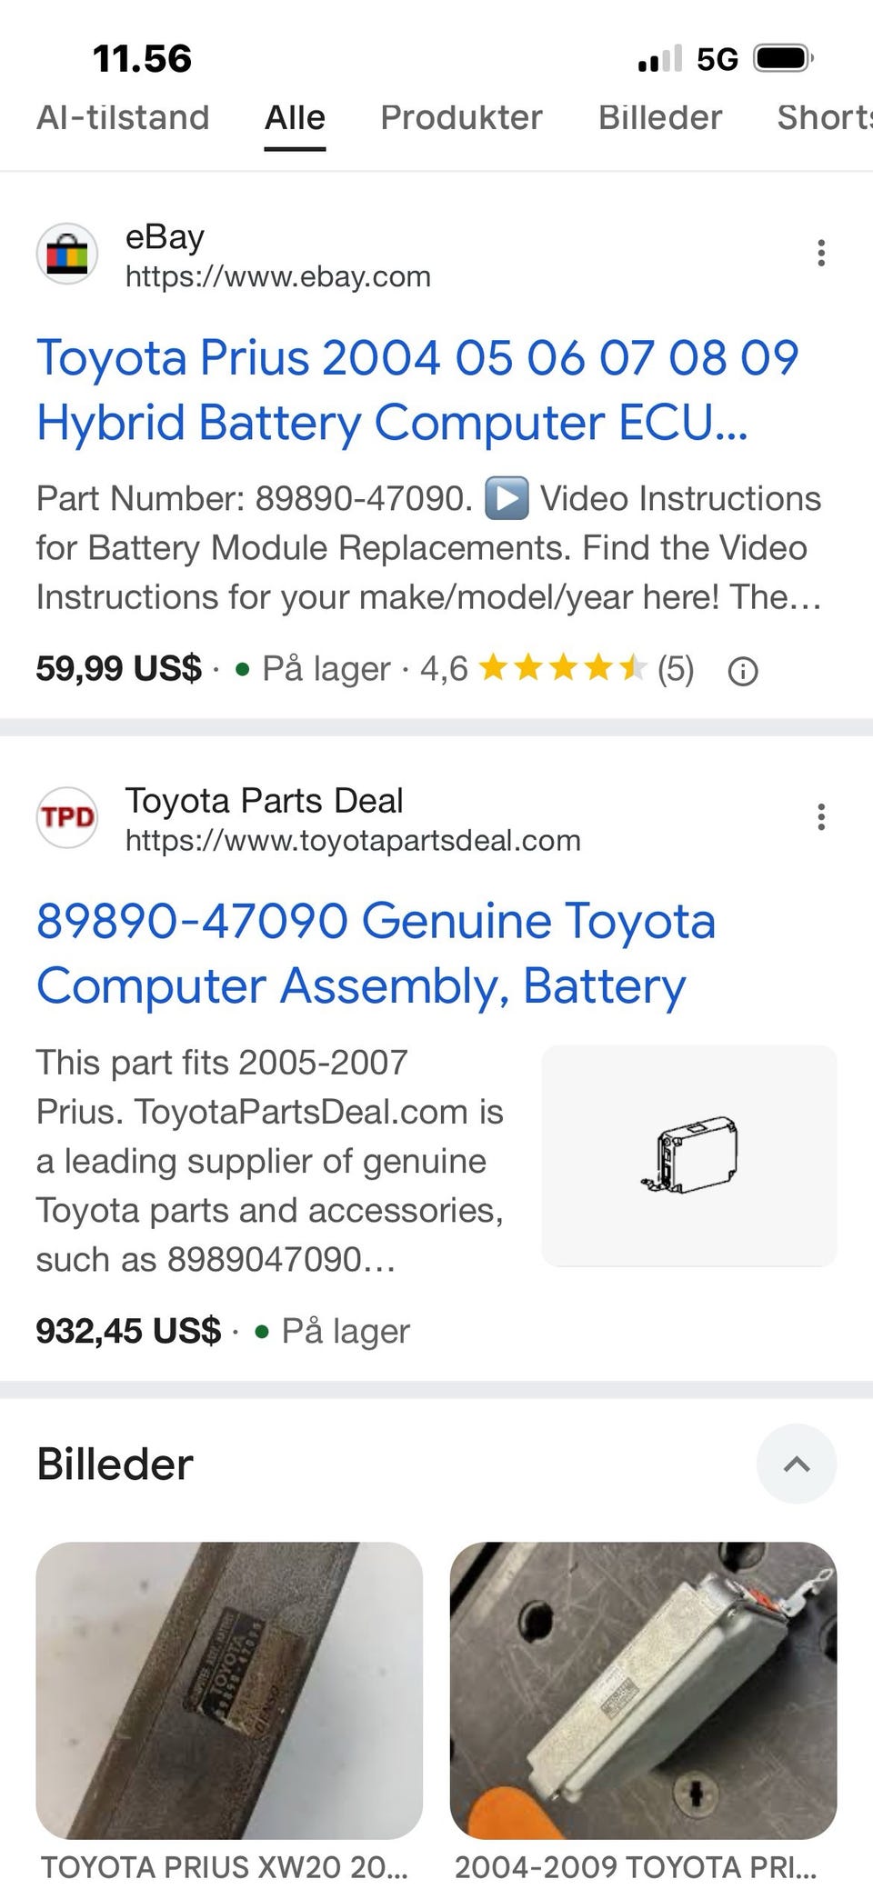Screen dimensions: 873x1889
Task: Click the info icon beside eBay rating
Action: click(743, 672)
